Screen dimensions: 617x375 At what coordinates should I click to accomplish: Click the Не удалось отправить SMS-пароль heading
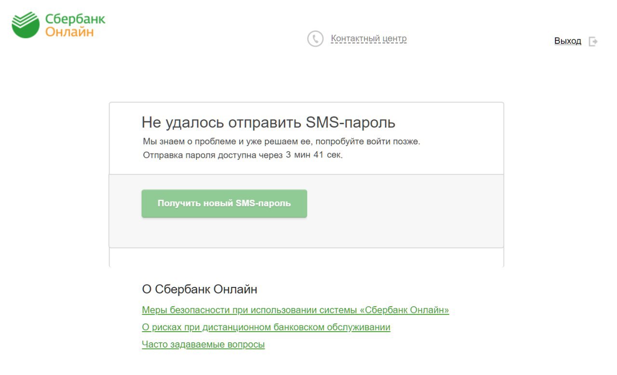coord(268,122)
